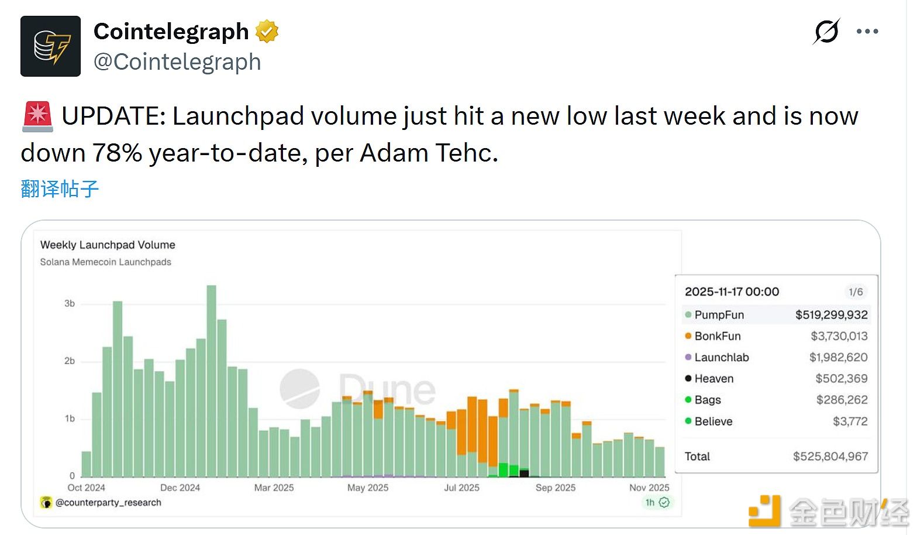Click the verification checkmark beside the 1h label
The height and width of the screenshot is (535, 917).
(664, 502)
